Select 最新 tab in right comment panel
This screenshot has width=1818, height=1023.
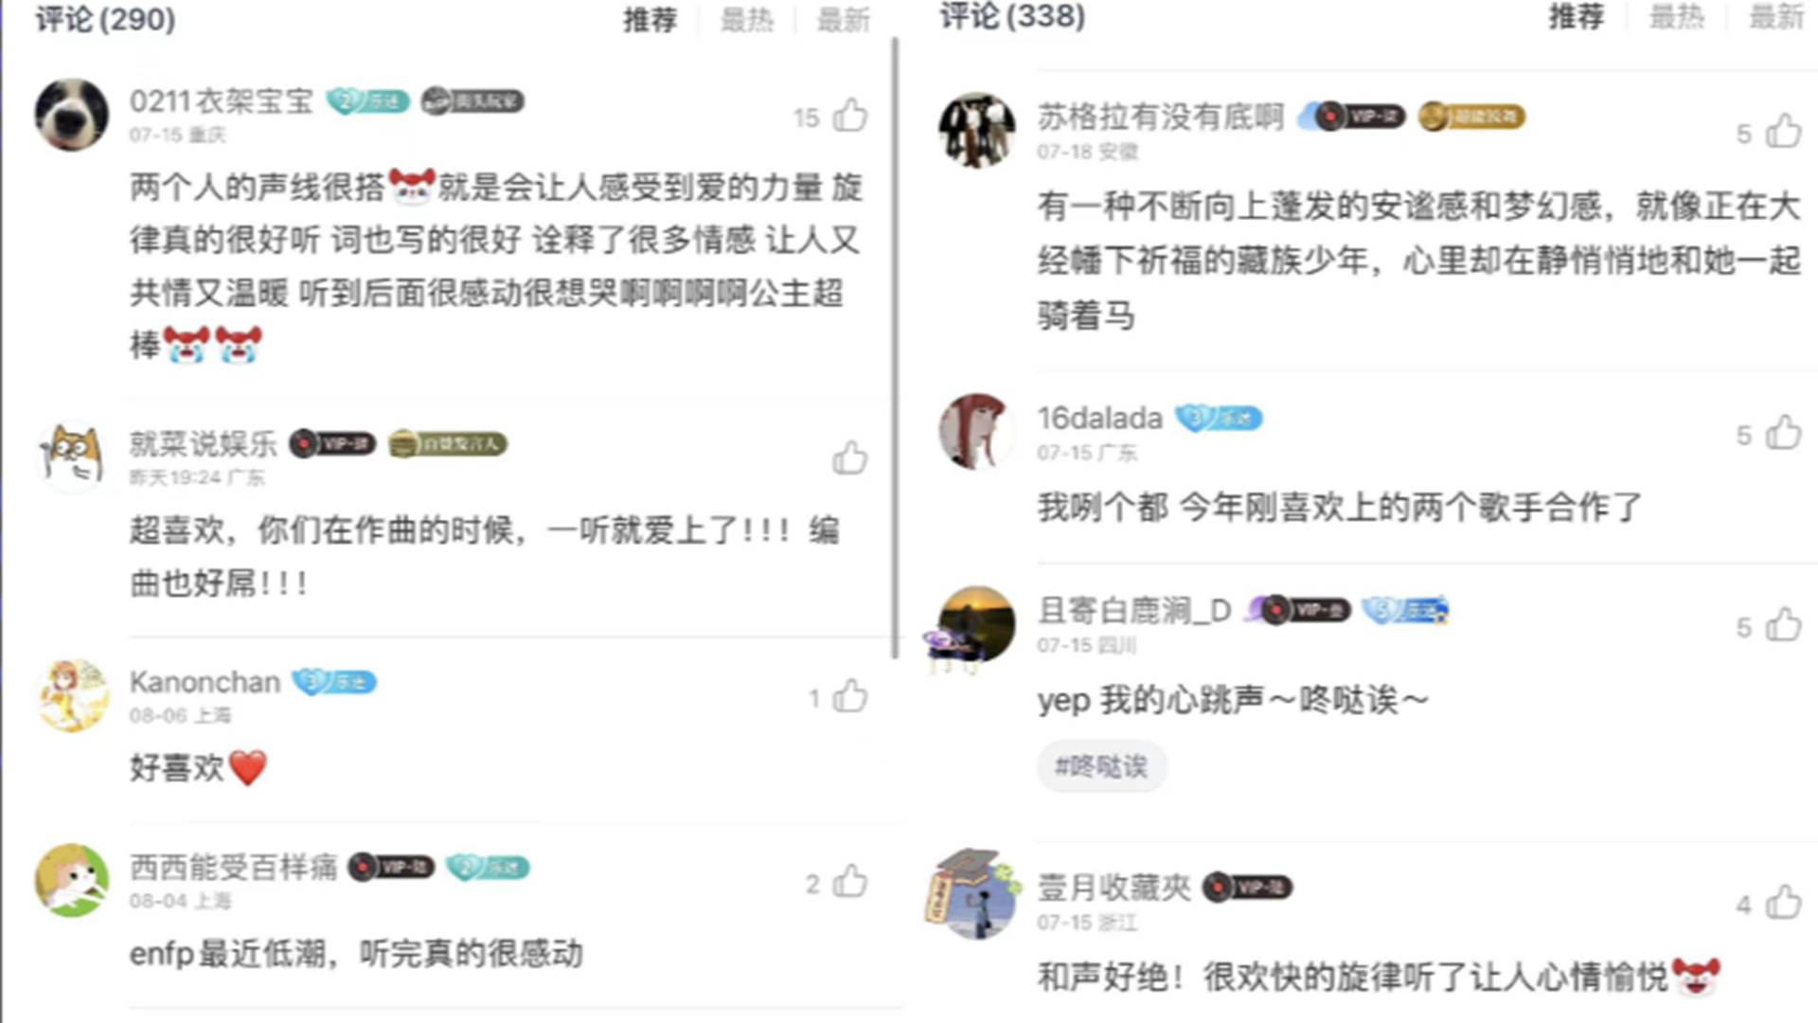pyautogui.click(x=1775, y=17)
